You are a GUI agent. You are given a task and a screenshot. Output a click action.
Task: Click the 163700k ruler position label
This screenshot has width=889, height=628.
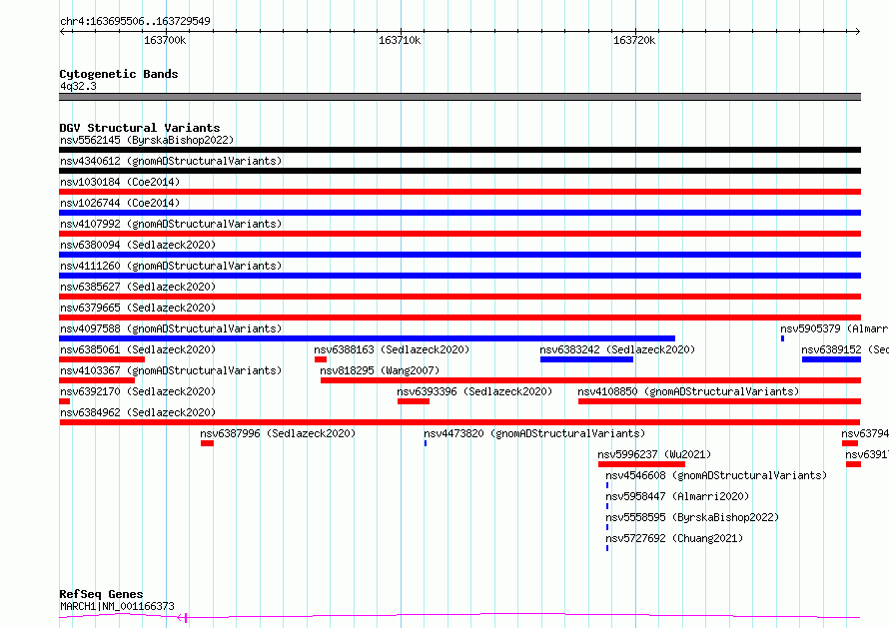165,40
